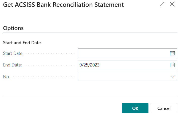Click the dotted leader after Start Date
This screenshot has height=116, width=179.
point(50,53)
